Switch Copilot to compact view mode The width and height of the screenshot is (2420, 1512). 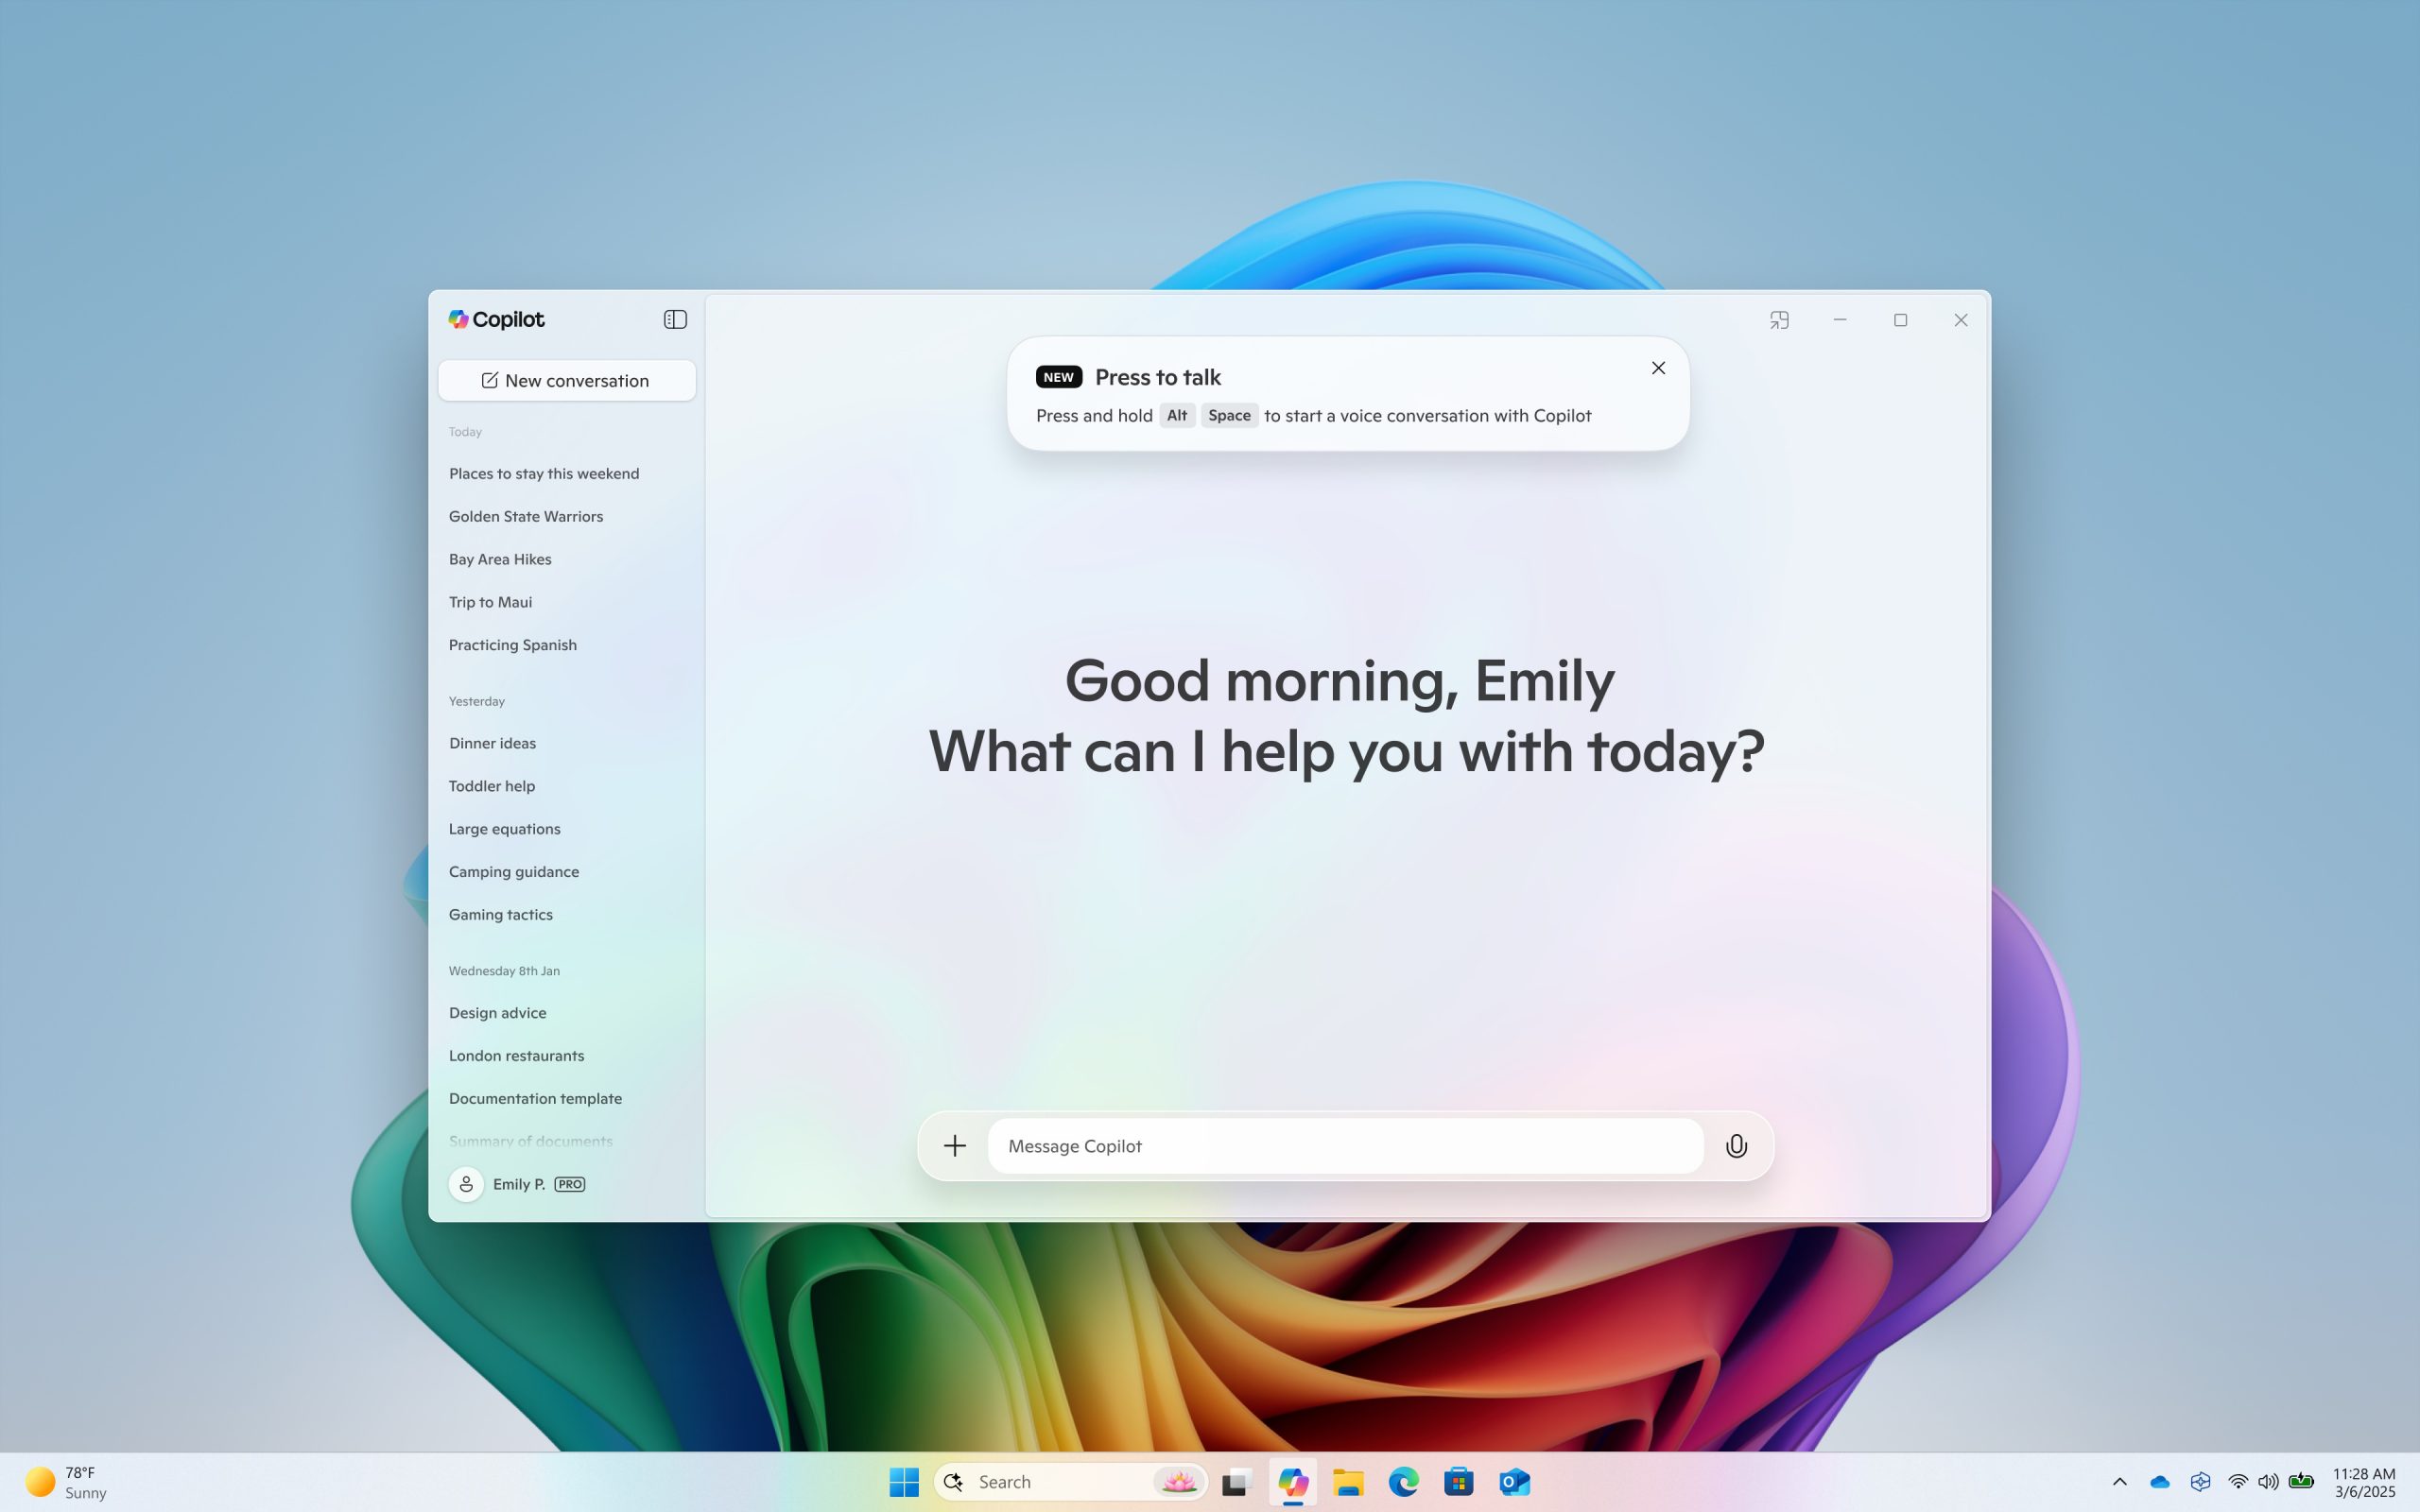[x=1779, y=320]
